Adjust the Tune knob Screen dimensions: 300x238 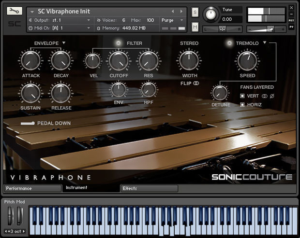[x=210, y=14]
